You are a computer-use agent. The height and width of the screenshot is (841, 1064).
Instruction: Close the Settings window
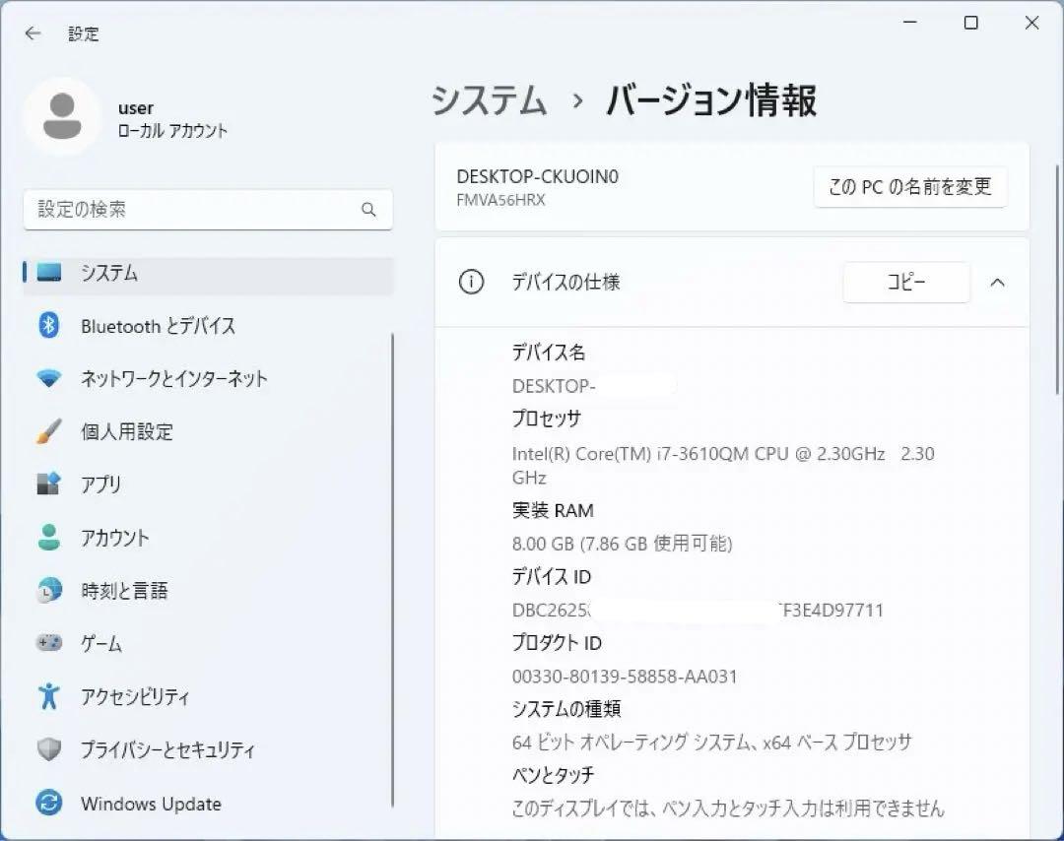(x=1031, y=23)
